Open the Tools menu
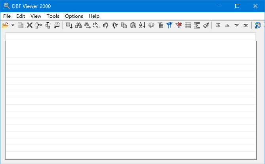Screen dimensions: 265x164 53,16
